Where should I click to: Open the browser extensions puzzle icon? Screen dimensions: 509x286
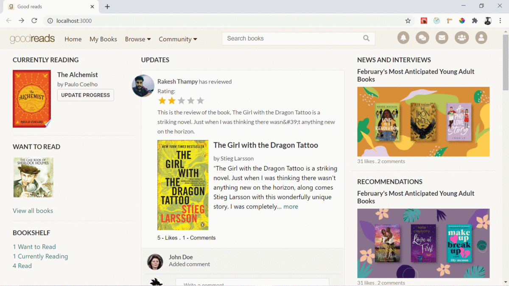point(475,20)
